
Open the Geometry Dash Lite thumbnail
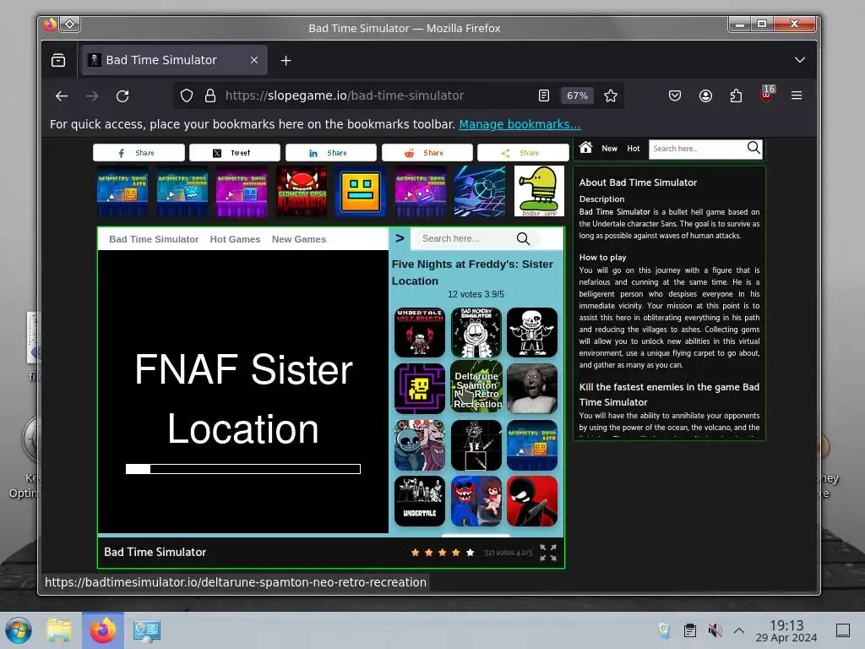[x=122, y=192]
